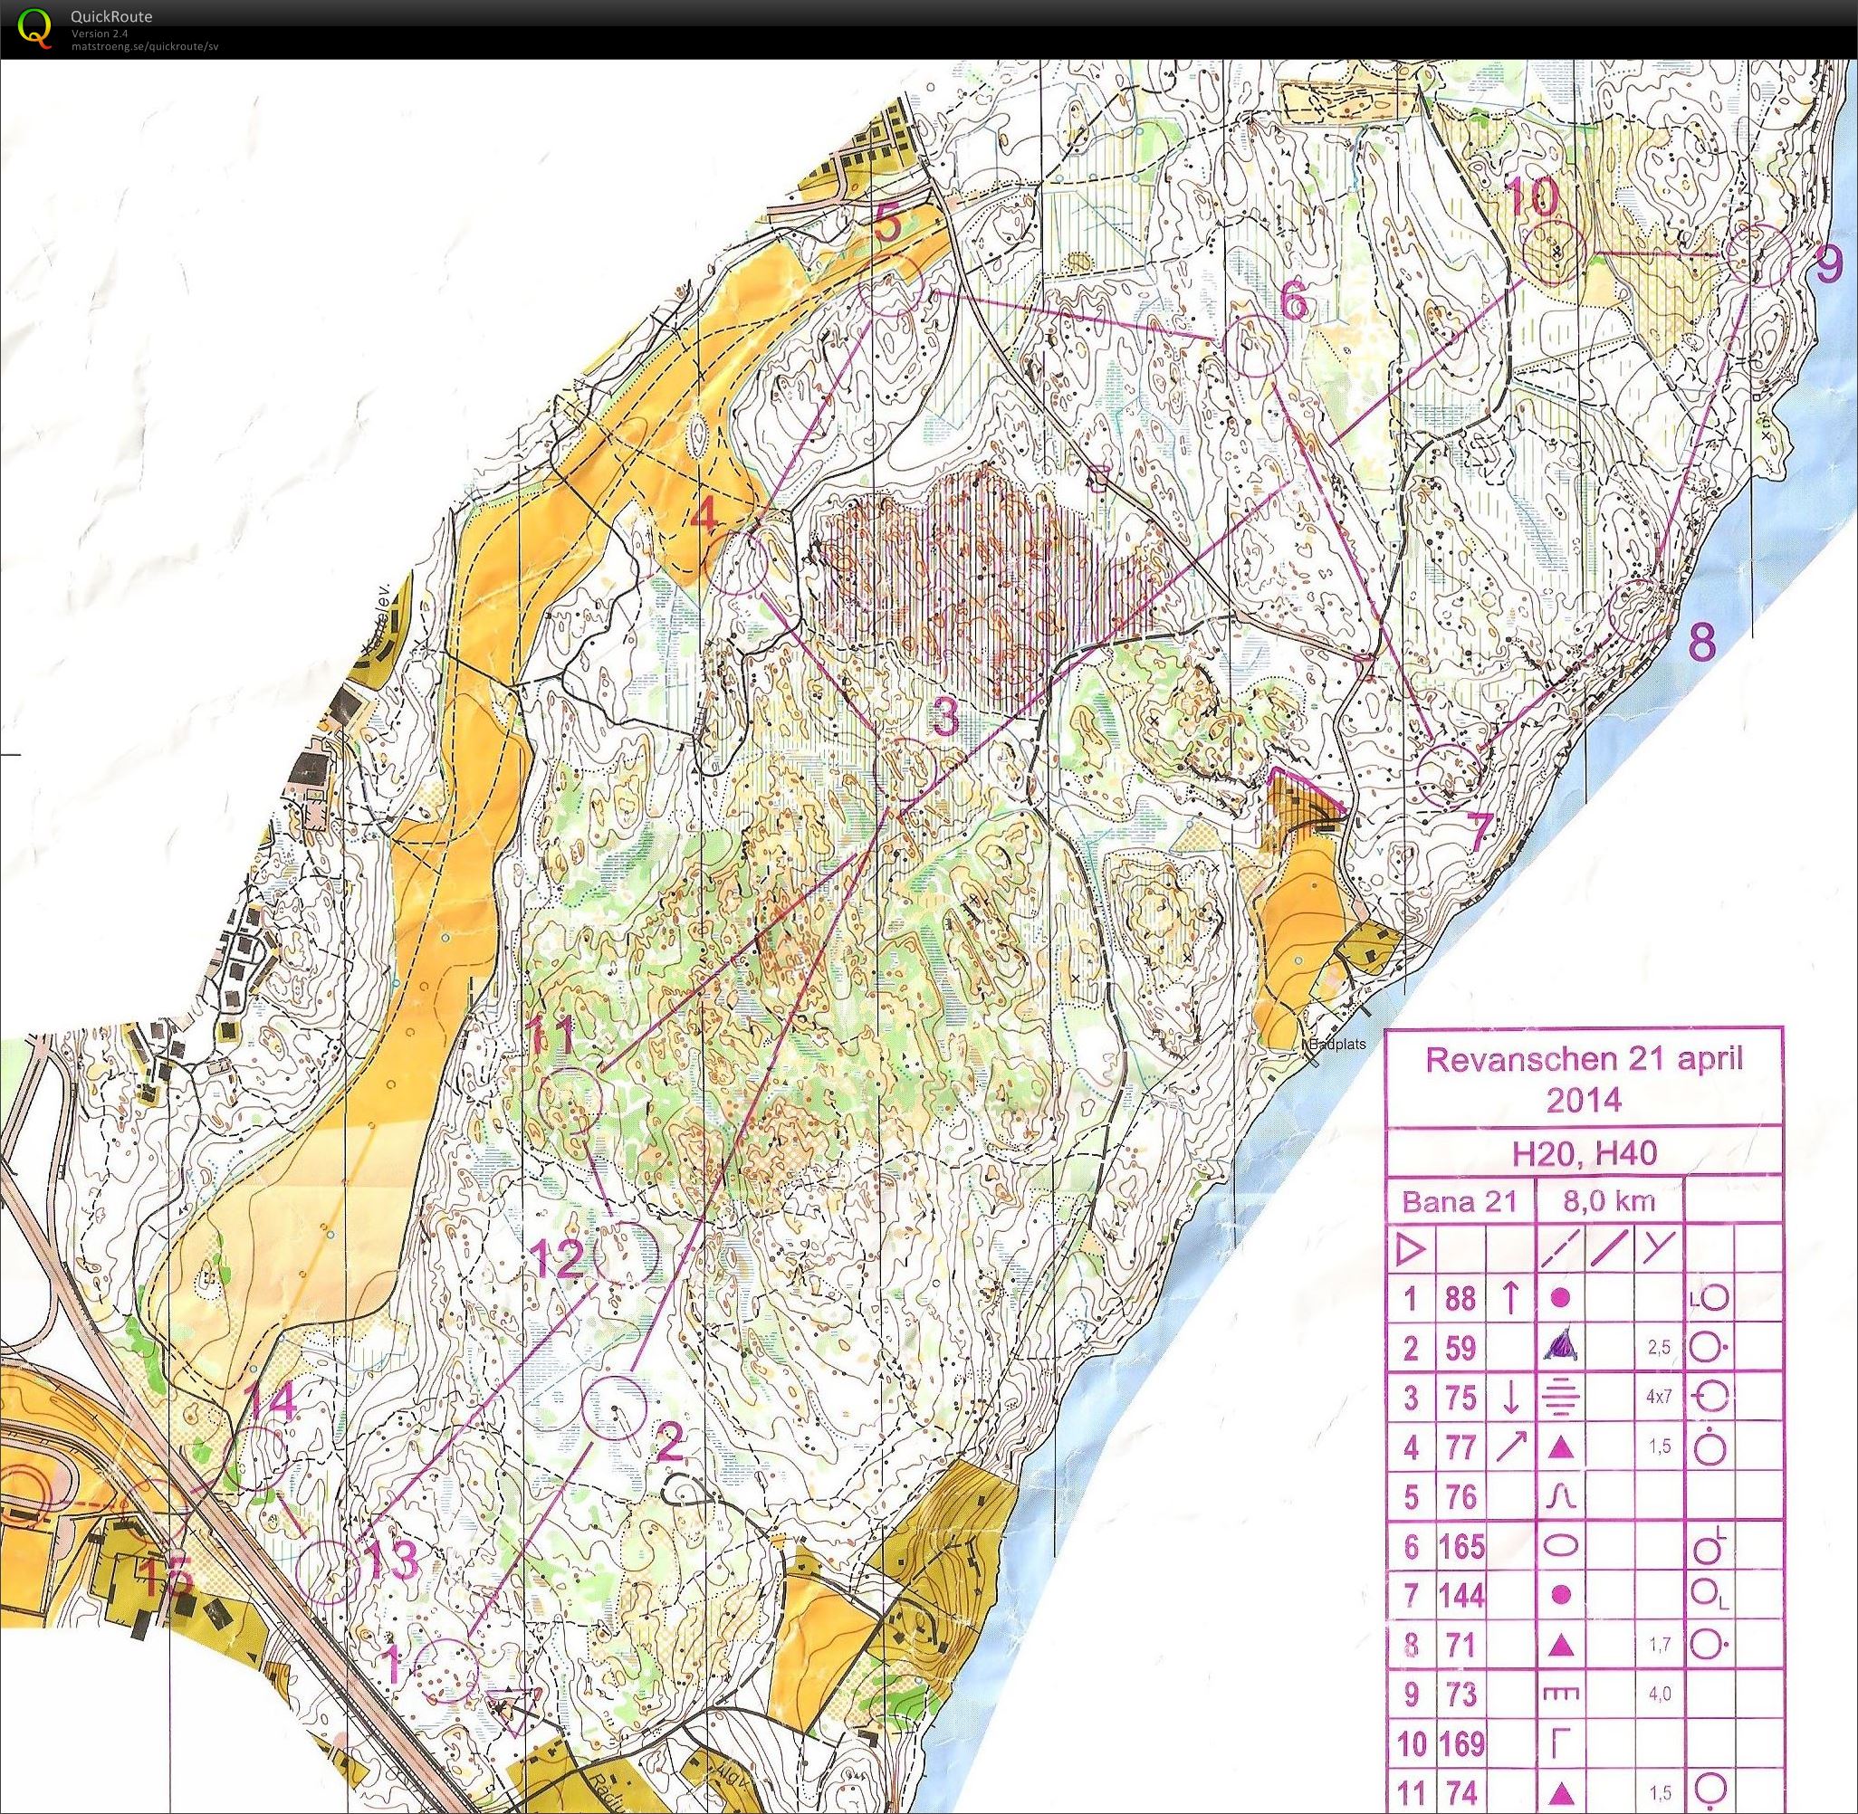Click control code 169 in the table
The image size is (1858, 1814).
[1461, 1745]
